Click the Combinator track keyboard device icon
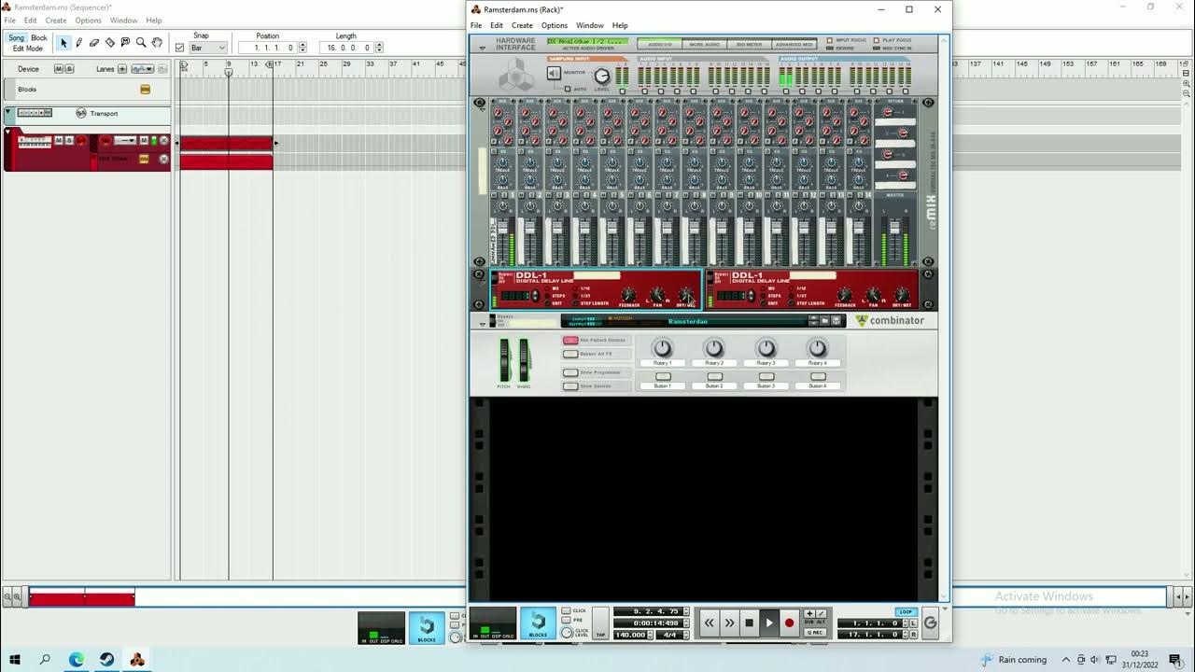The height and width of the screenshot is (672, 1195). click(35, 142)
